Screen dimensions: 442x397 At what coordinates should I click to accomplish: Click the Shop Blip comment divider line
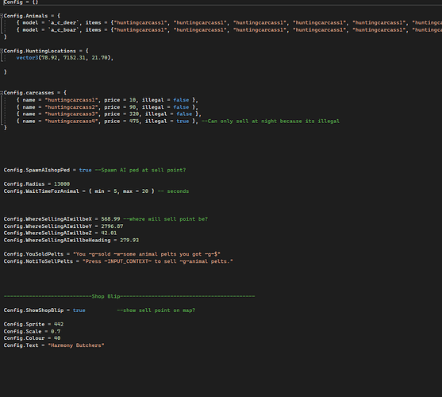(129, 296)
